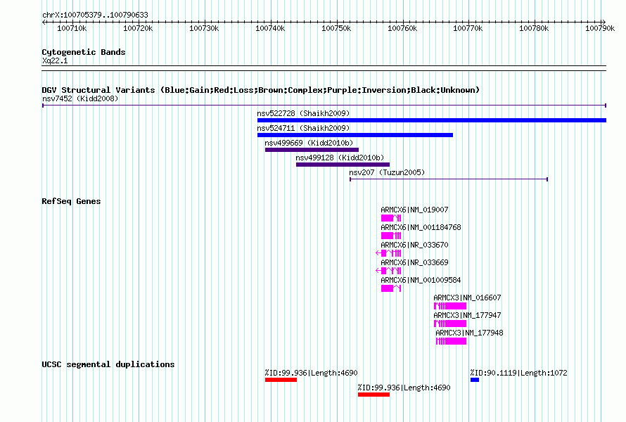Image resolution: width=626 pixels, height=422 pixels.
Task: Click the chrX:100705379..100790633 coordinates label
Action: [x=95, y=15]
